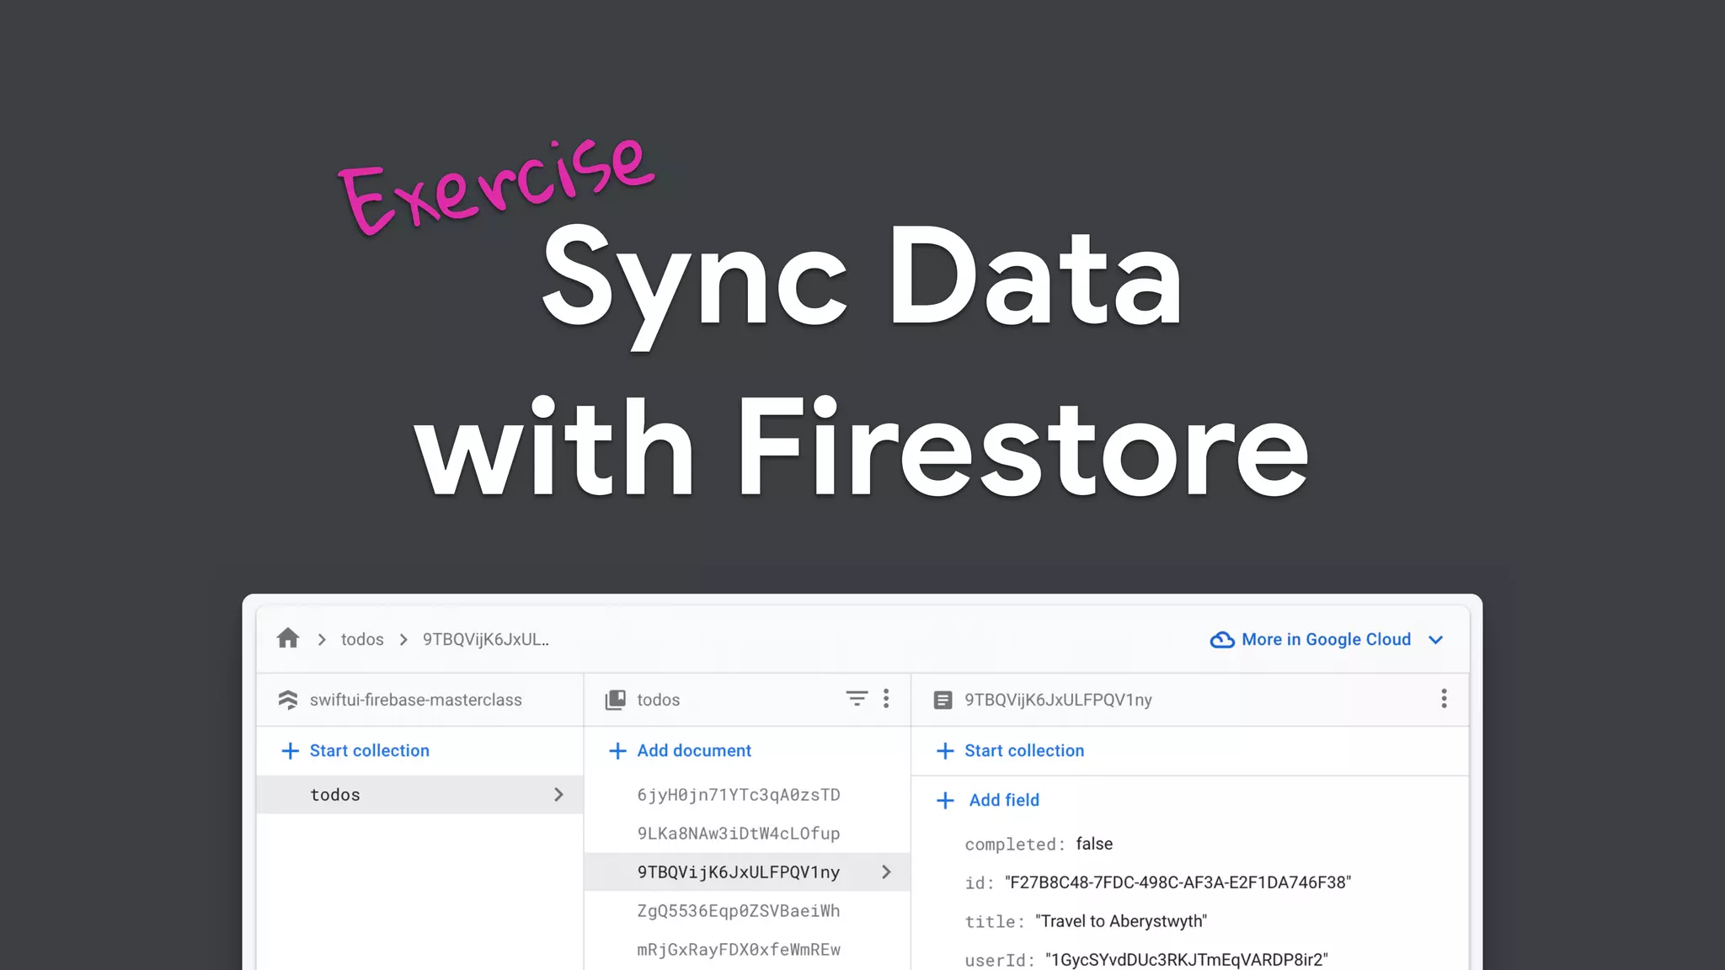The image size is (1725, 970).
Task: Select swiftui-firebase-masterclass project name
Action: click(x=416, y=700)
